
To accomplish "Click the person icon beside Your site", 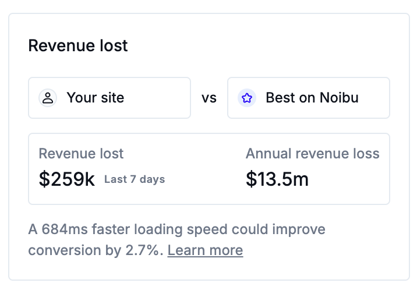I will point(48,98).
